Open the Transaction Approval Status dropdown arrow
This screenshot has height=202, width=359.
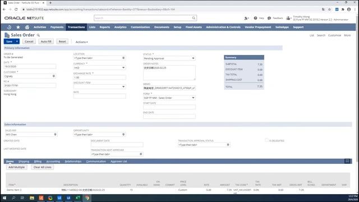coord(228,145)
